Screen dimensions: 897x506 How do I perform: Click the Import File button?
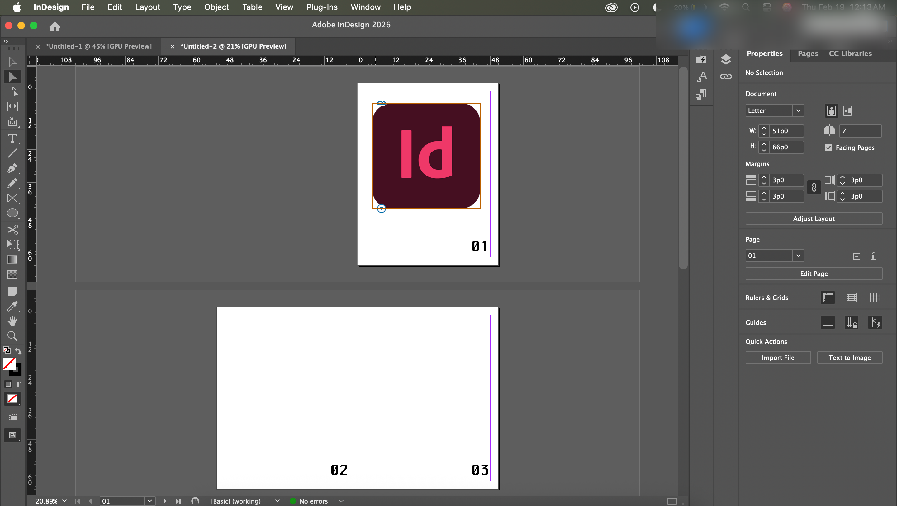click(x=778, y=358)
